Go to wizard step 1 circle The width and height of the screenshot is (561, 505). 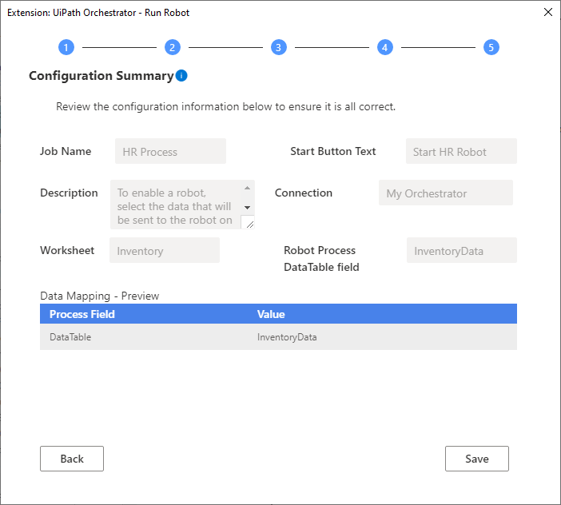[x=66, y=47]
